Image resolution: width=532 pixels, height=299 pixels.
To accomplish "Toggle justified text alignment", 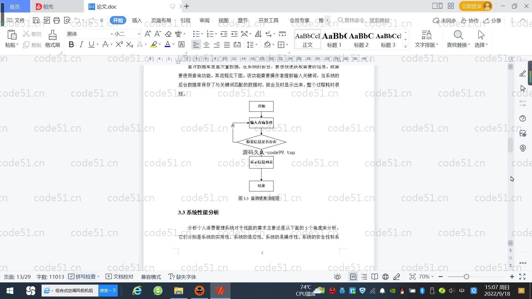I will point(227,45).
